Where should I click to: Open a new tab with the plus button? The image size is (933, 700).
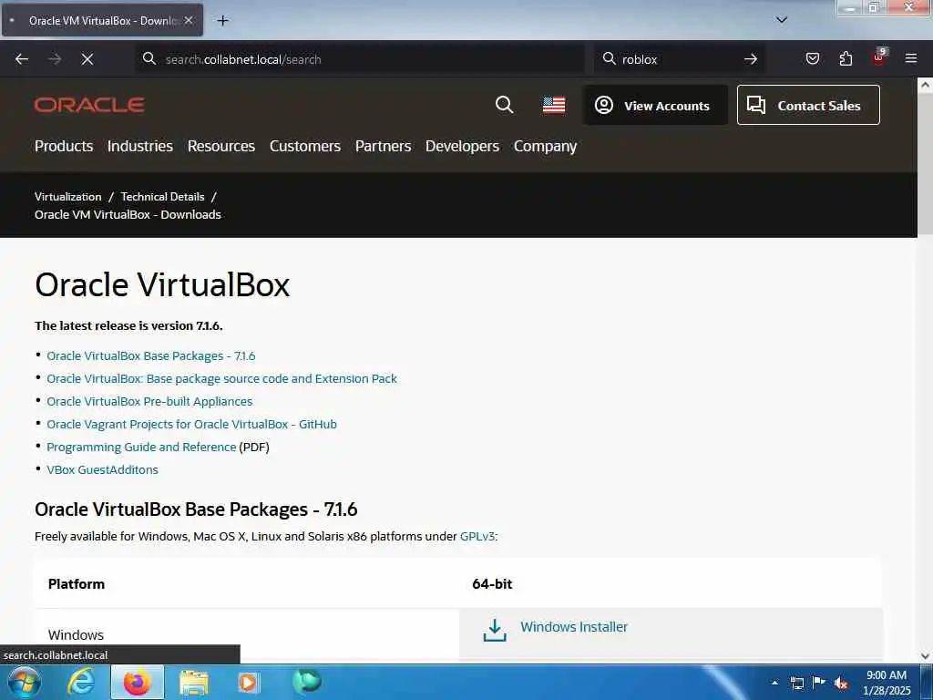point(222,21)
